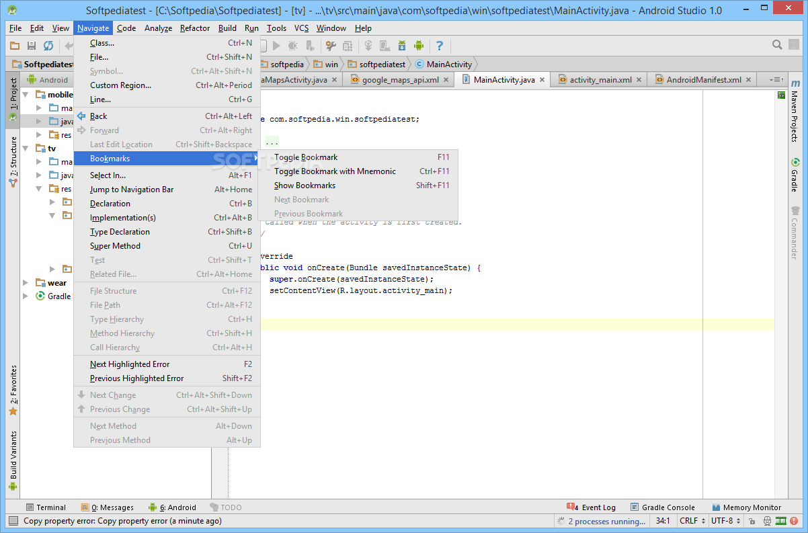This screenshot has height=533, width=808.
Task: Open the hidden editor tabs dropdown
Action: tap(776, 79)
